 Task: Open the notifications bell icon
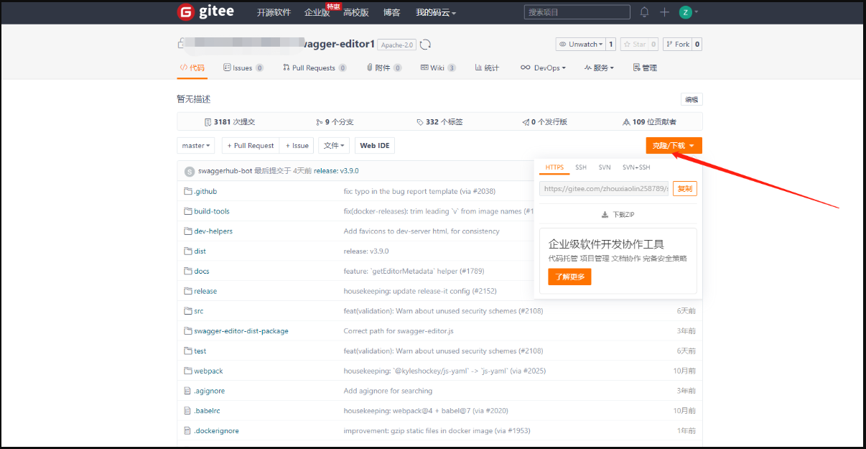644,12
